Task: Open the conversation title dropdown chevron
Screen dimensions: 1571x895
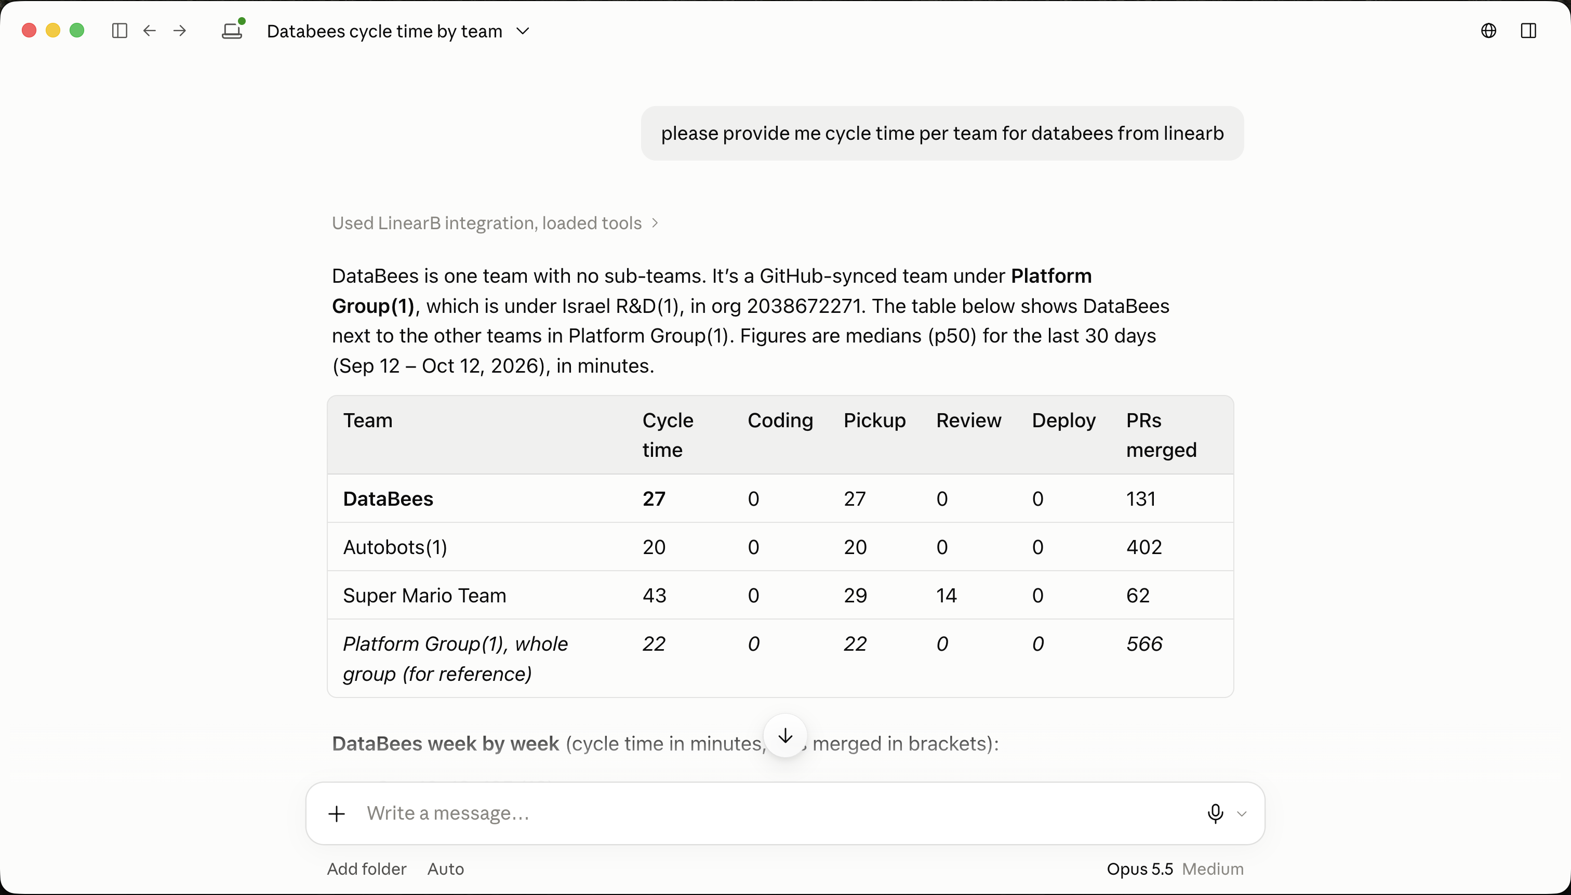Action: click(x=523, y=31)
